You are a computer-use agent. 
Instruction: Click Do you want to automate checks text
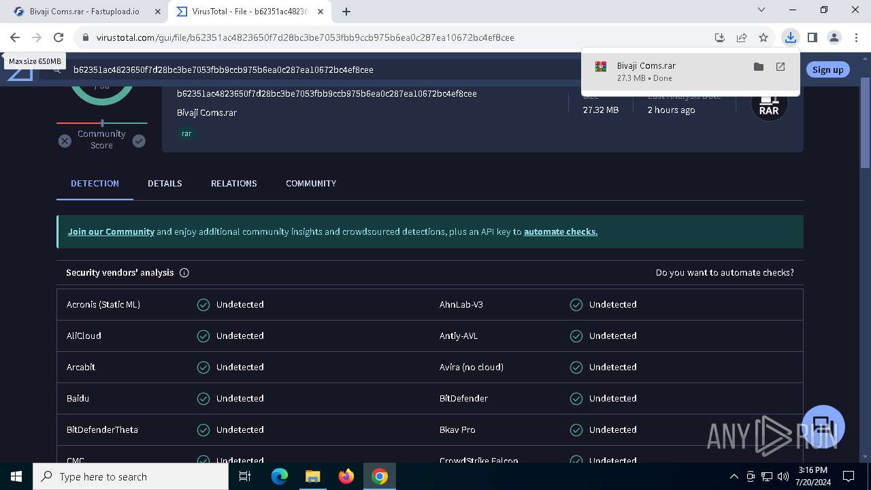[725, 272]
